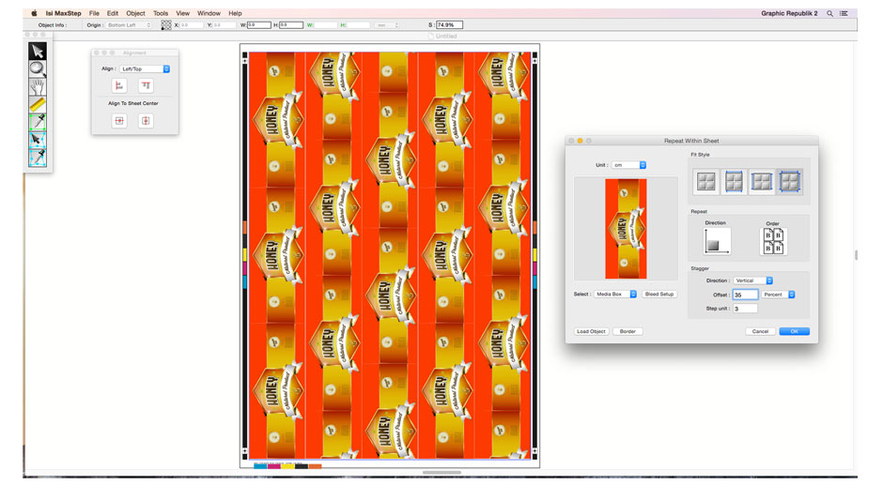Image resolution: width=883 pixels, height=485 pixels.
Task: Click the align top edges icon
Action: coord(146,85)
